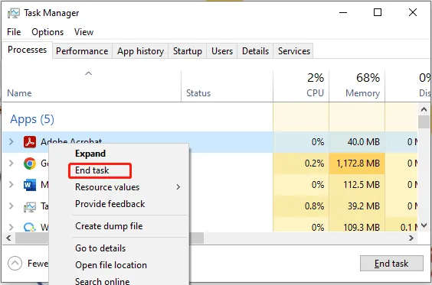Image resolution: width=432 pixels, height=285 pixels.
Task: Click the vertical scrollbar down arrow
Action: 424,225
